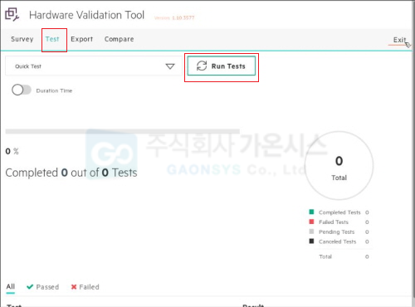Image resolution: width=415 pixels, height=307 pixels.
Task: Open the Survey tab
Action: [x=22, y=39]
